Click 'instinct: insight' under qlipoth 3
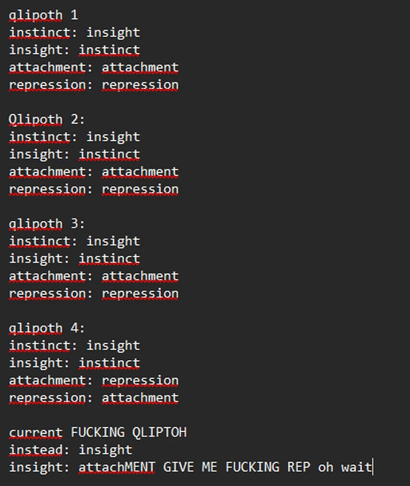The width and height of the screenshot is (410, 486). 74,241
